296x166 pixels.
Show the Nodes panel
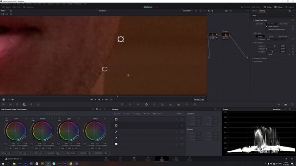pos(267,7)
